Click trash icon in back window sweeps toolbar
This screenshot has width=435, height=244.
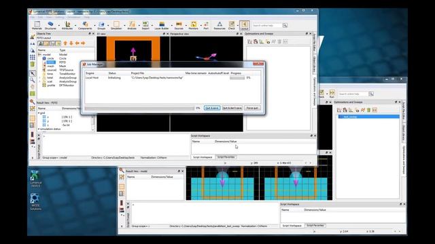click(x=368, y=110)
